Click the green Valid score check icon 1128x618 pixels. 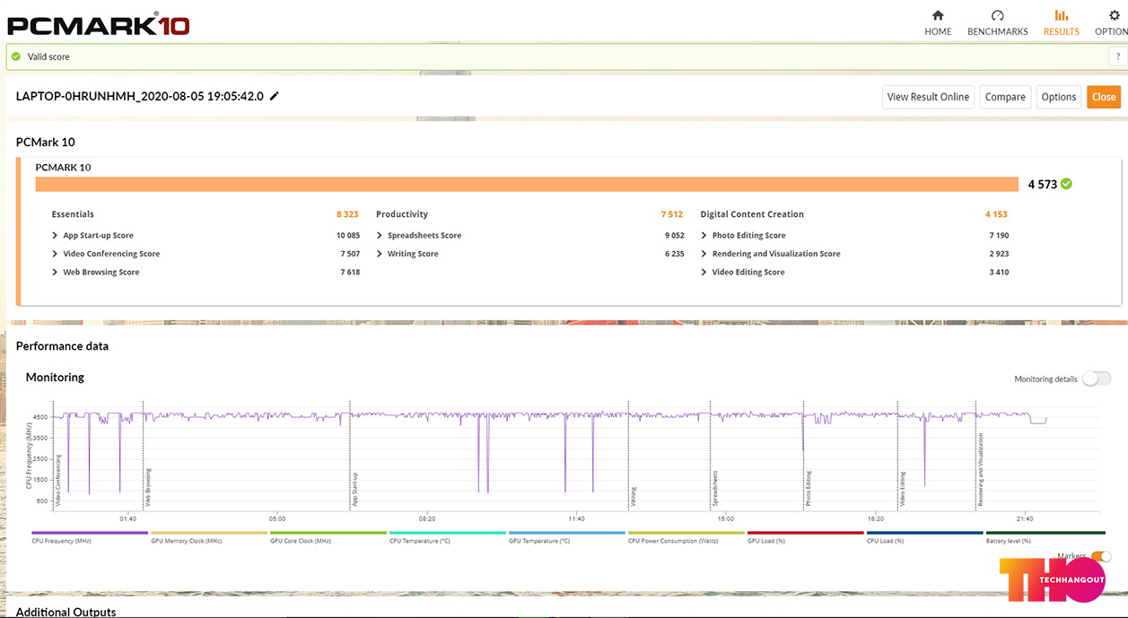(x=16, y=57)
